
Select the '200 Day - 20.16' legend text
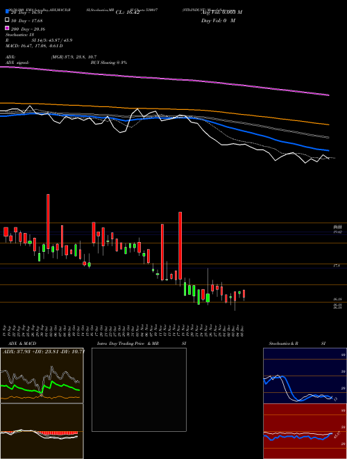[x=28, y=29]
